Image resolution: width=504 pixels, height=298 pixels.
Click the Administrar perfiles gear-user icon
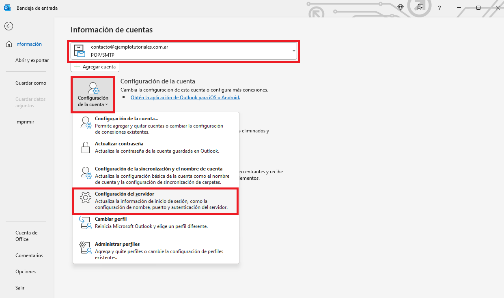click(x=86, y=247)
